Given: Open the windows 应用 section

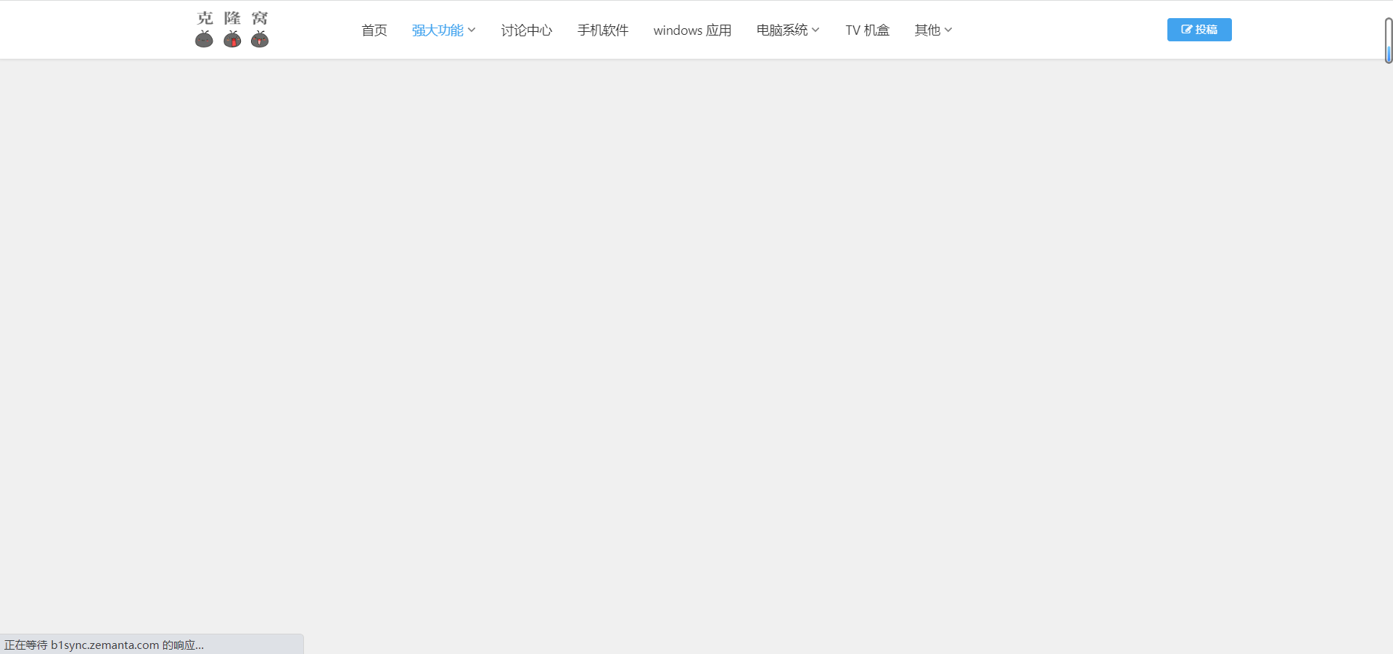Looking at the screenshot, I should click(x=692, y=30).
